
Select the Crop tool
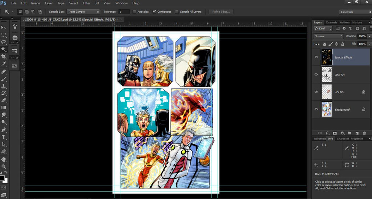[4, 56]
